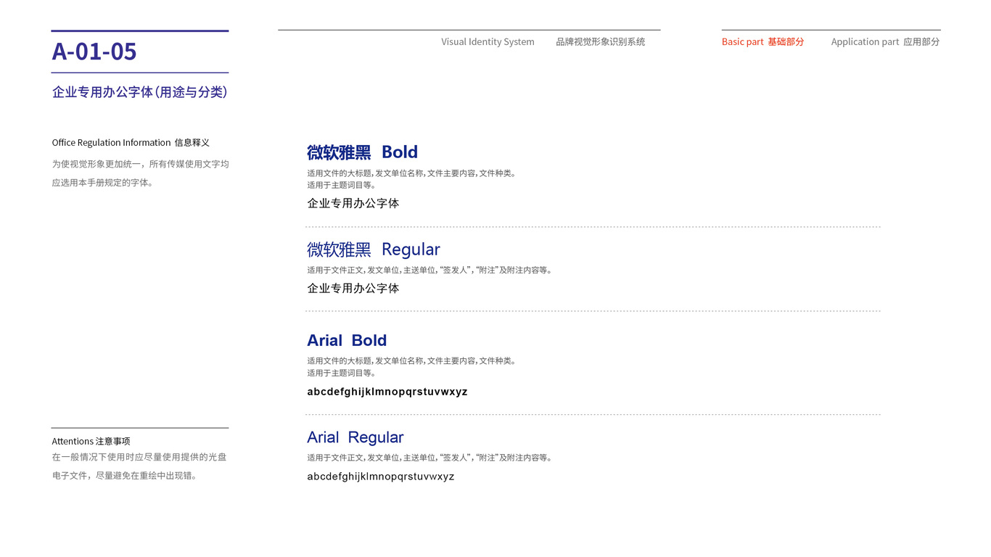Click the line 电子文件，尽量避免在重绘中出现错。
This screenshot has width=991, height=557.
124,476
